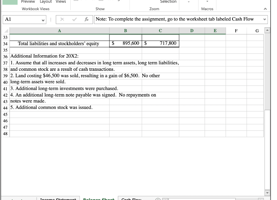Click the Layout view button
Screen dimensions: 277x200
(46, 2)
